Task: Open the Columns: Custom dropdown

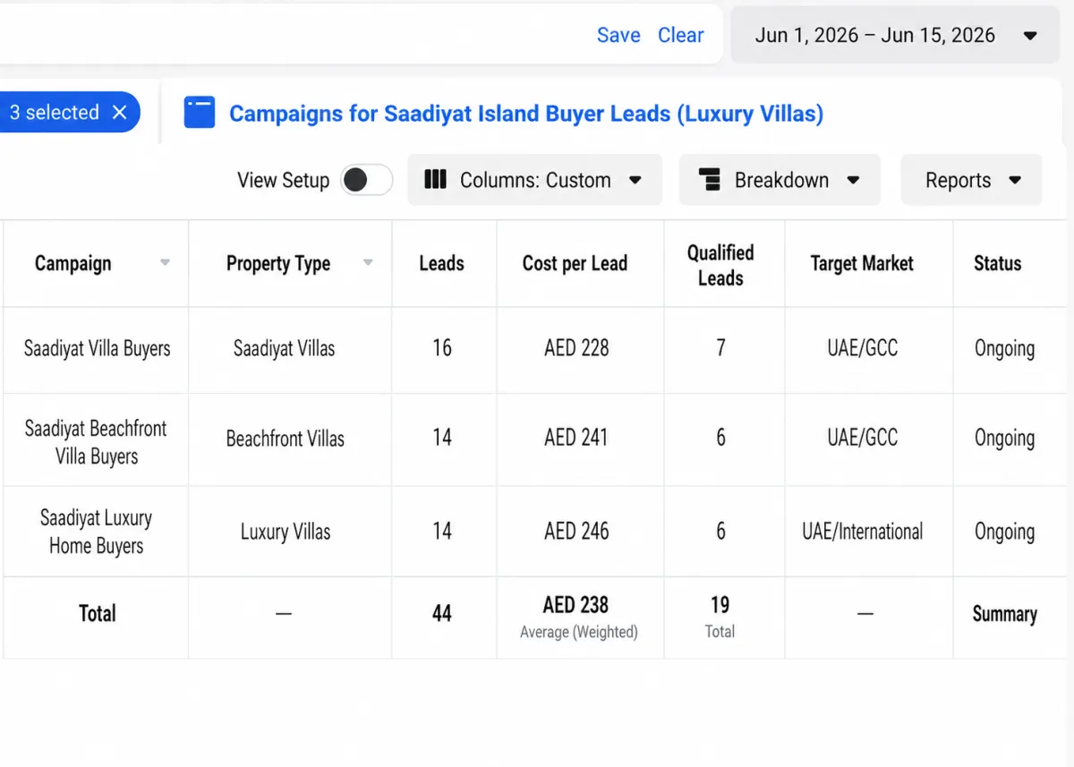Action: 535,180
